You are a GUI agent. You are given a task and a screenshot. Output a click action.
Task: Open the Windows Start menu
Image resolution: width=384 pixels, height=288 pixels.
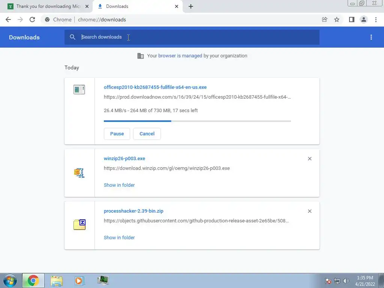pos(10,280)
